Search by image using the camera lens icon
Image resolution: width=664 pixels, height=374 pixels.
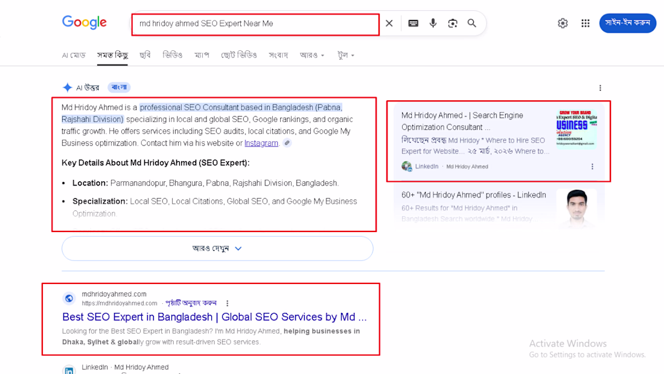click(x=453, y=24)
